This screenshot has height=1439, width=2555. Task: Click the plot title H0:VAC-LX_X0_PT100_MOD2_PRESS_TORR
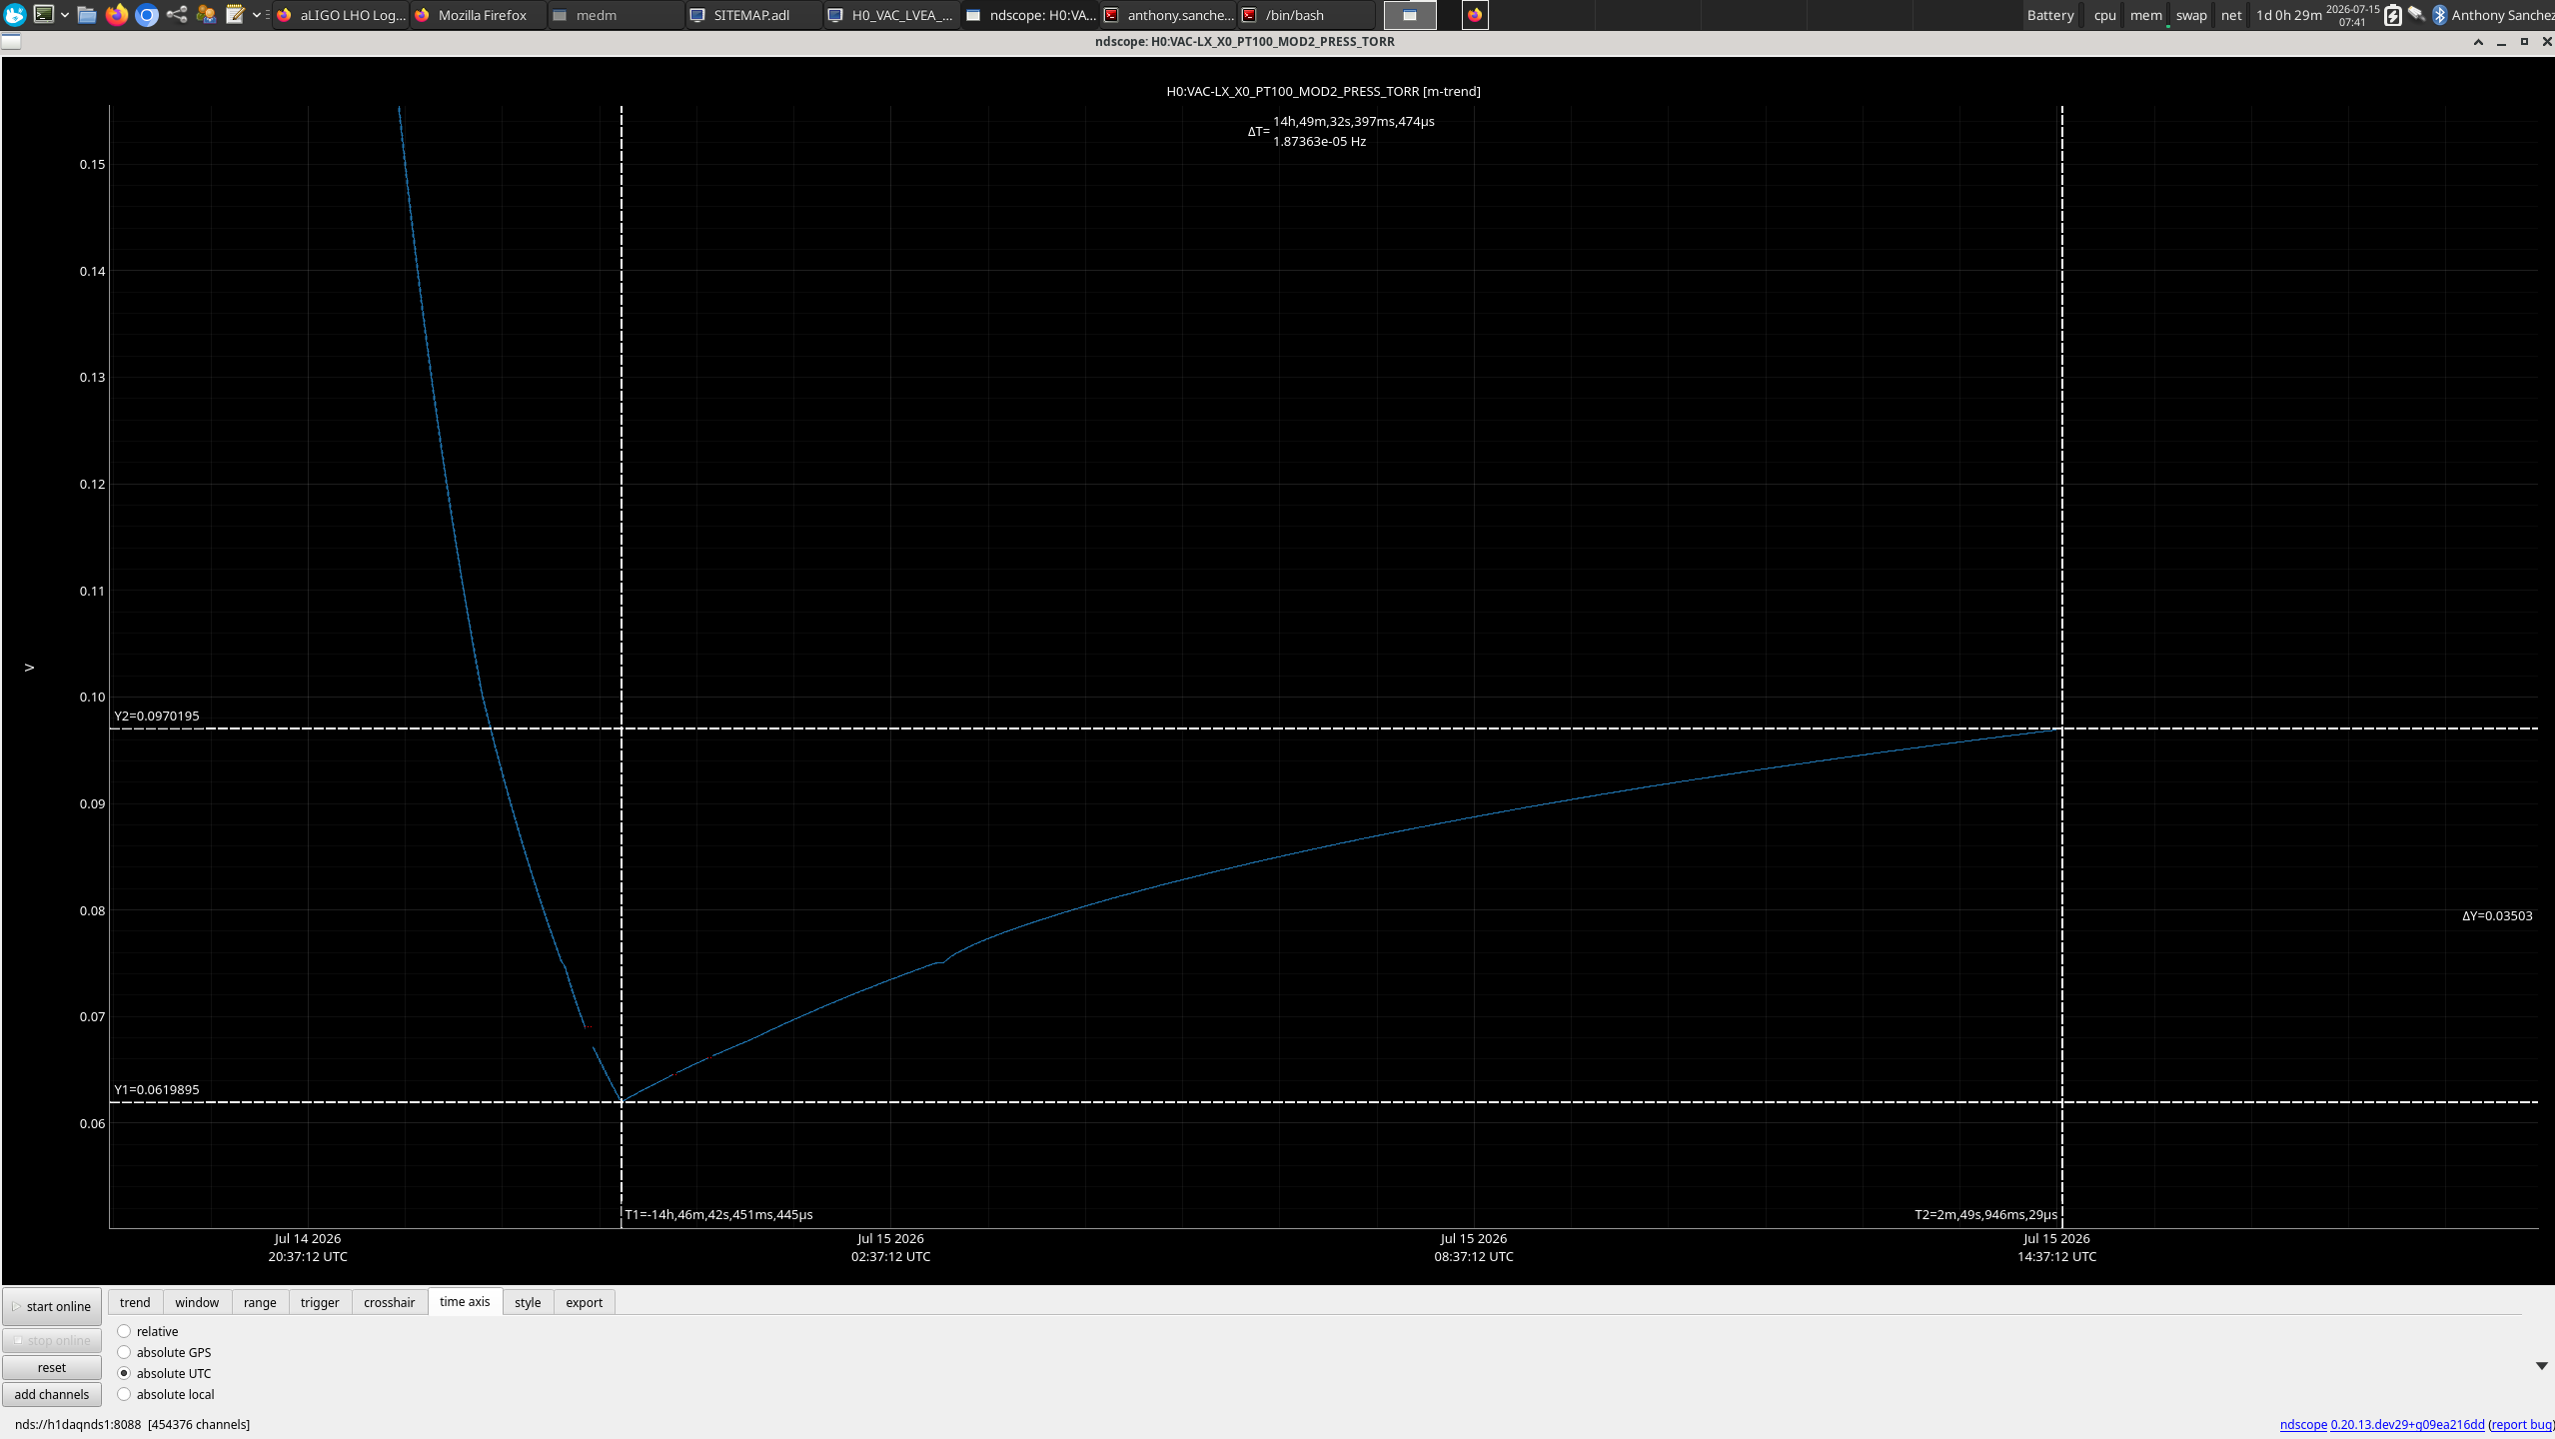[1323, 91]
